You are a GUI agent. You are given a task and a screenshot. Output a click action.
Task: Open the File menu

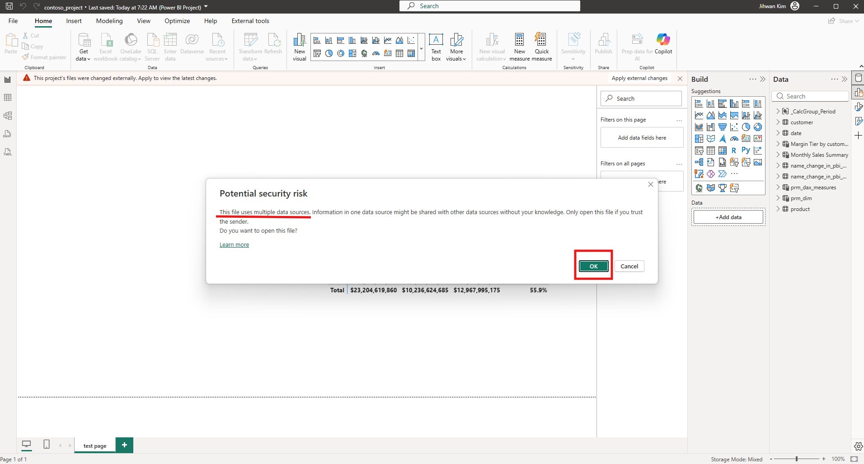(13, 21)
